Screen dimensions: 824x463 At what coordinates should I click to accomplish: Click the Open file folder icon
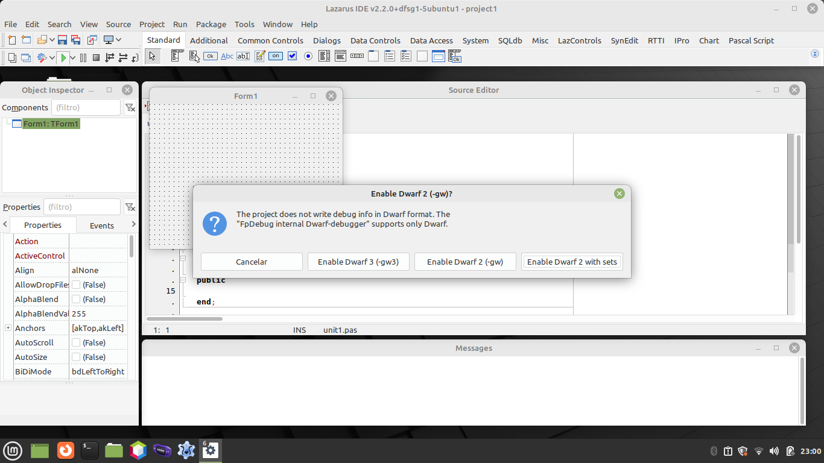coord(42,40)
